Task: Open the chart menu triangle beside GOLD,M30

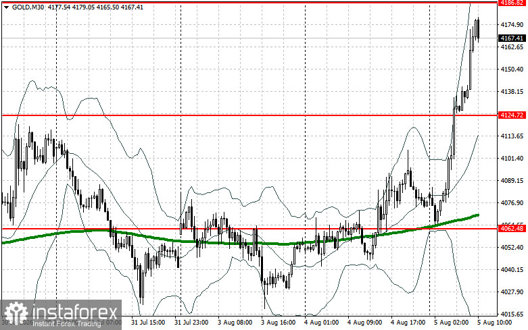Action: point(6,7)
